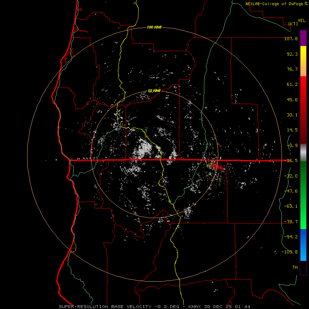The image size is (309, 309).
Task: Click the purple segment of the color bar
Action: 303,38
